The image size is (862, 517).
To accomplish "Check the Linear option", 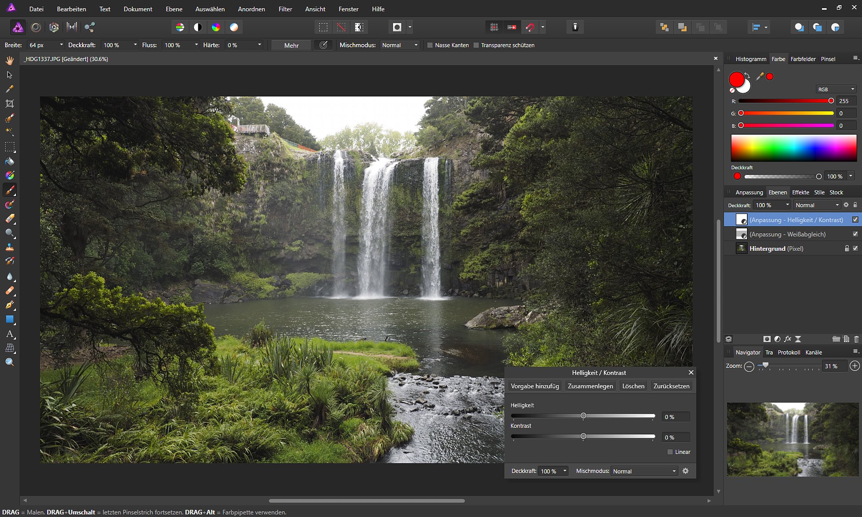I will pyautogui.click(x=670, y=452).
